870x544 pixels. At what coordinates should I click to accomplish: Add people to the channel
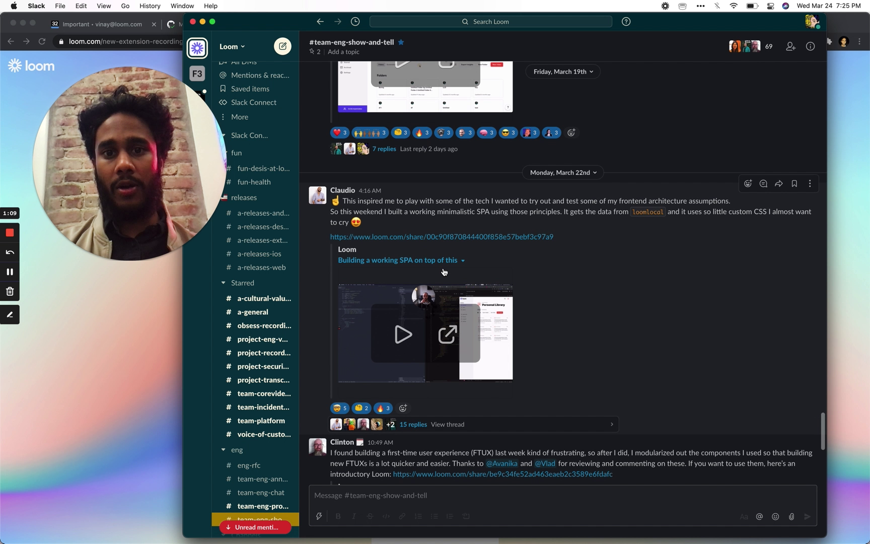click(790, 46)
